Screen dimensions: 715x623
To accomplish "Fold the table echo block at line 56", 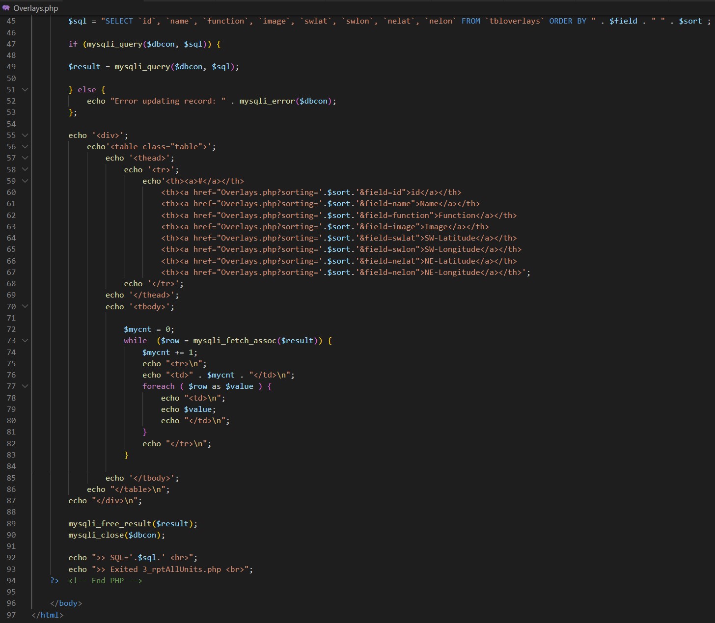I will tap(25, 146).
